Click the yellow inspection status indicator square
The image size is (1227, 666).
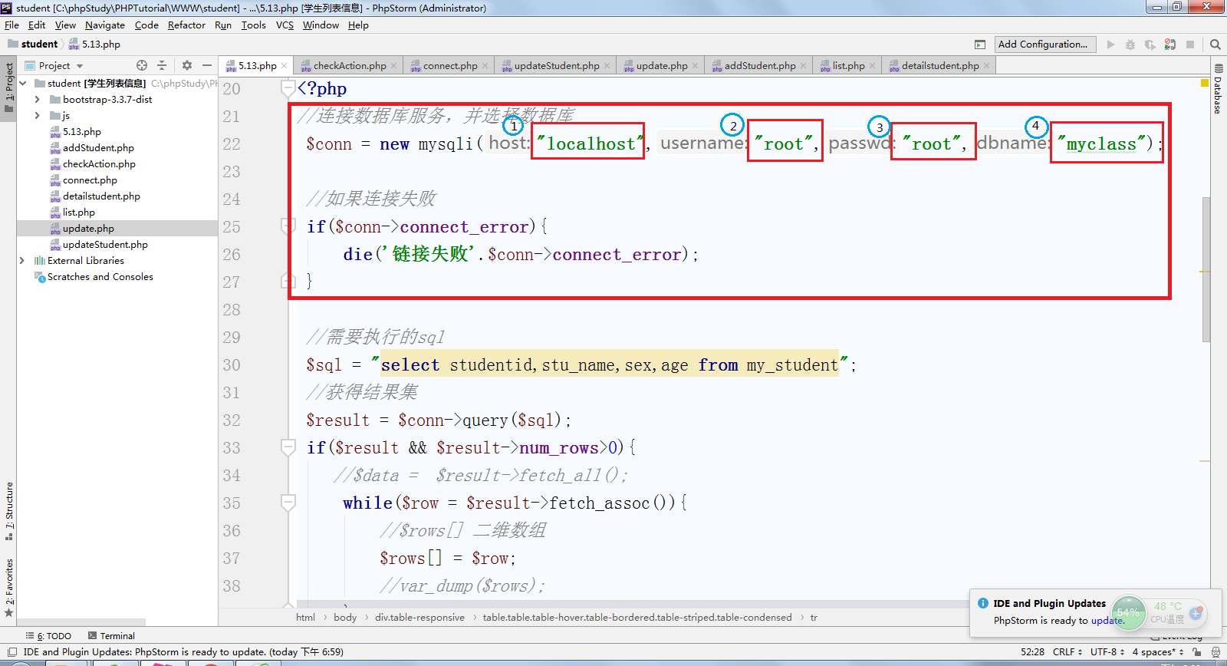(x=1205, y=82)
